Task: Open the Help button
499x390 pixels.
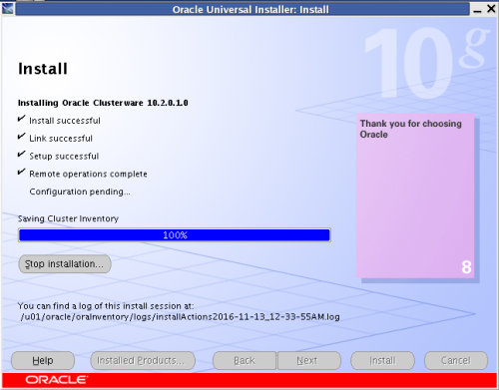Action: pos(43,360)
